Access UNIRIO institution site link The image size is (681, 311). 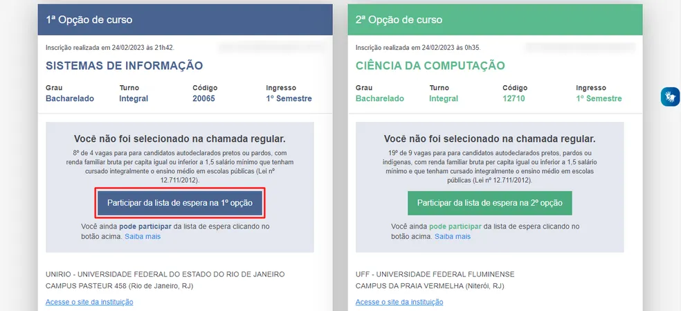point(89,302)
